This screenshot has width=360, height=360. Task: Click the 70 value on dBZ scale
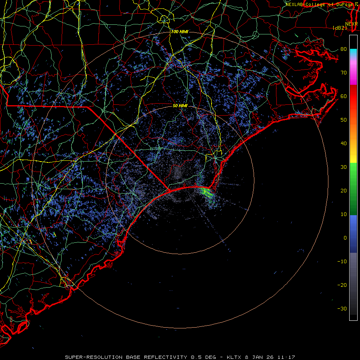pyautogui.click(x=344, y=73)
